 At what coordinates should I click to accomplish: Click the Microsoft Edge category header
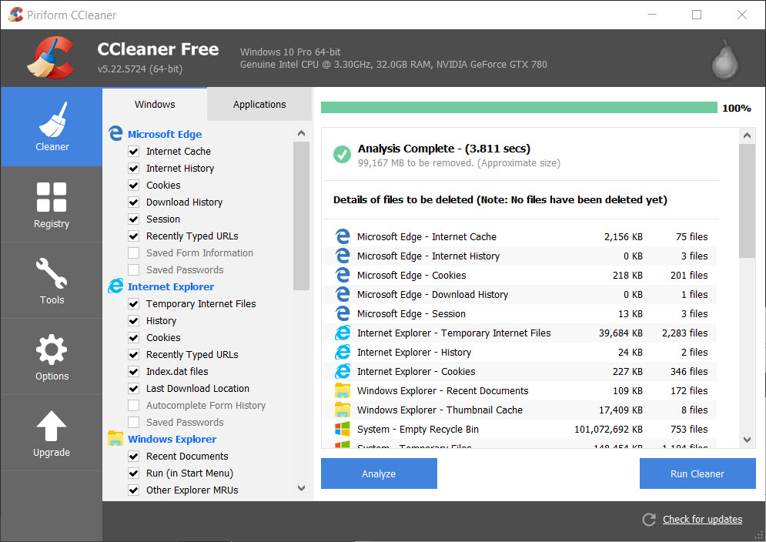[x=165, y=134]
